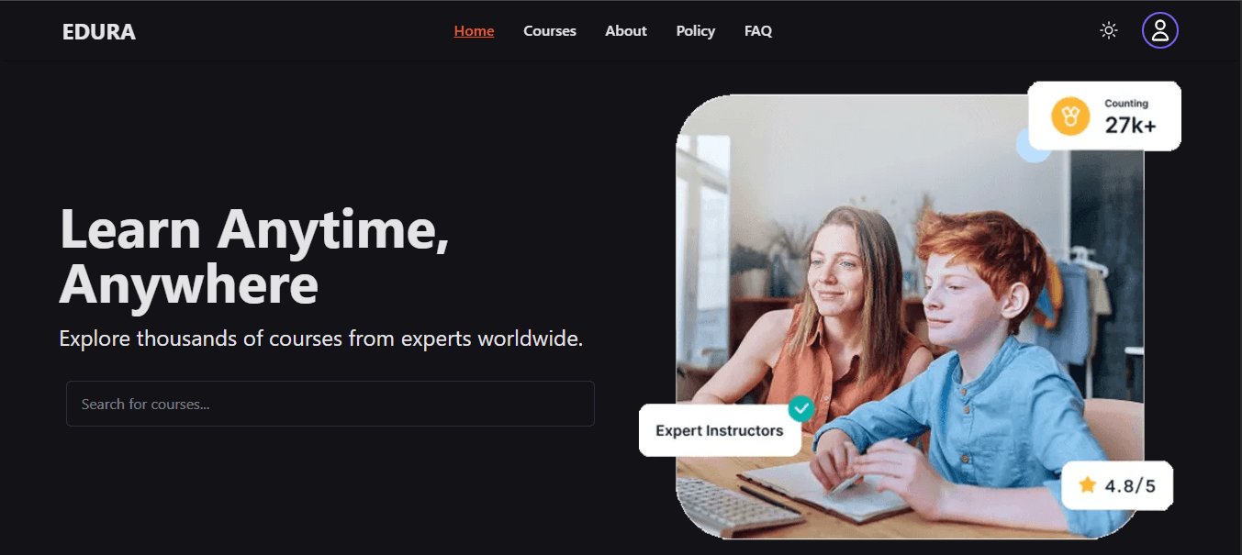Click the Learn Anytime, Anywhere heading
1242x555 pixels.
point(255,256)
